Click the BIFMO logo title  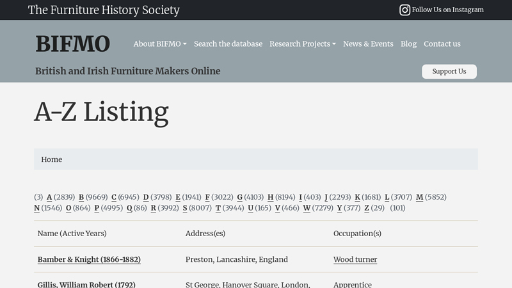click(x=73, y=44)
